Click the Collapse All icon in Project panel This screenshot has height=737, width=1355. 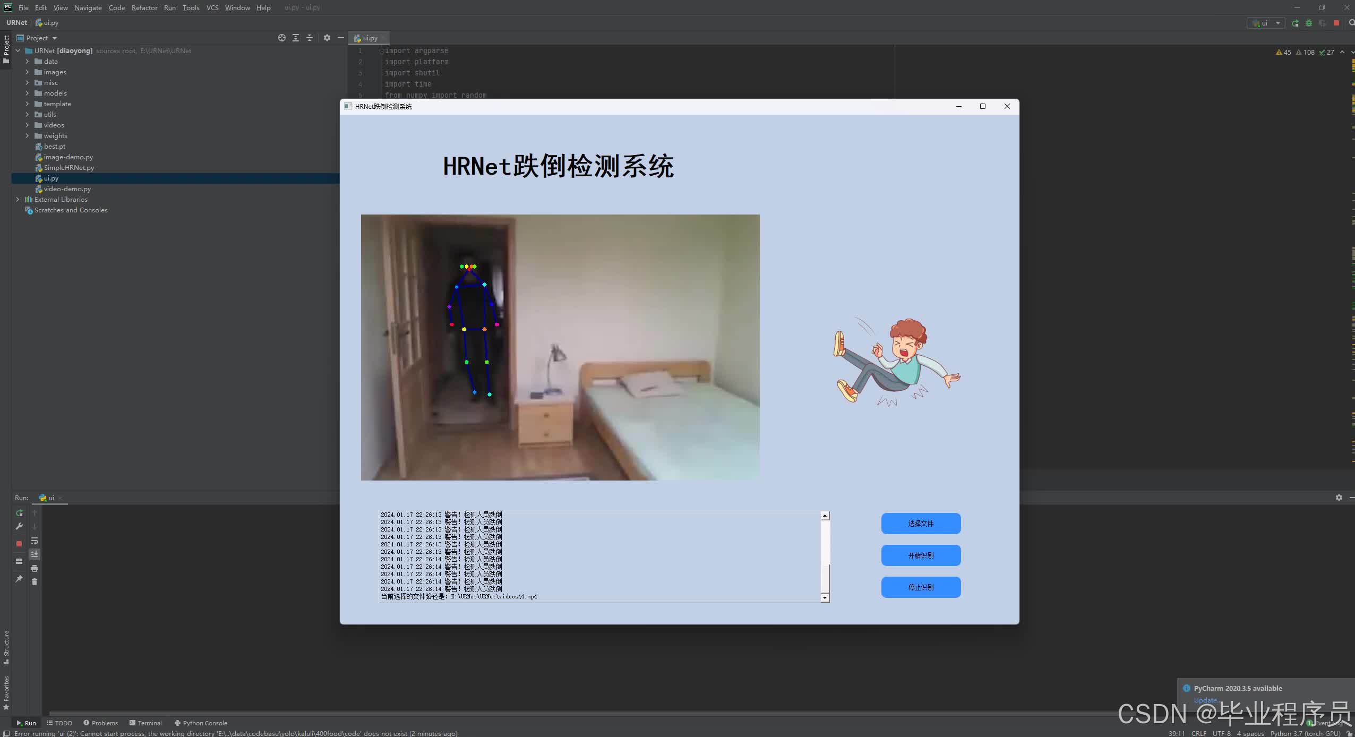tap(310, 38)
